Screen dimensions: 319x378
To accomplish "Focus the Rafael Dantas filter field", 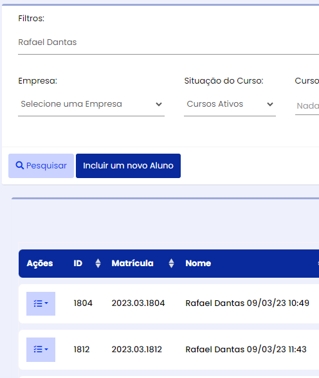I will tap(169, 42).
